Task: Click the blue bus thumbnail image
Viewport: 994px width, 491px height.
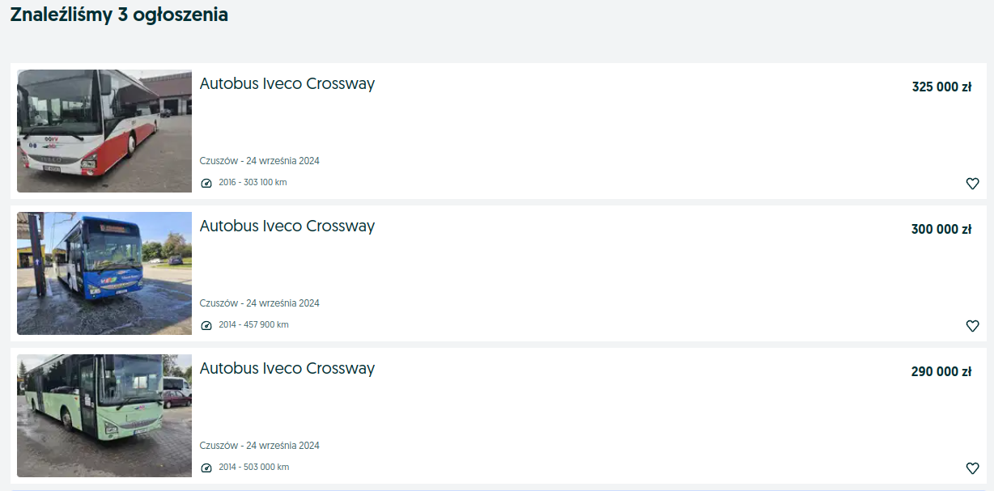Action: click(x=104, y=273)
